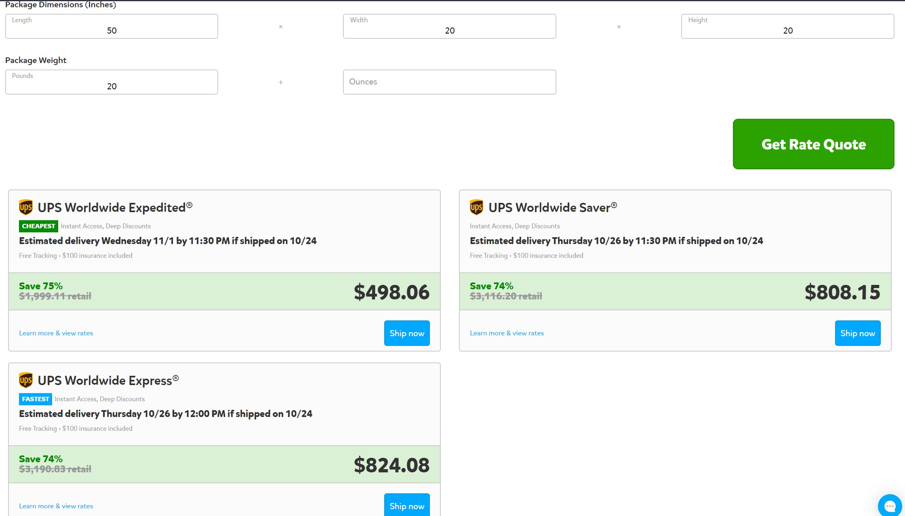Click estimated delivery Thursday 10/26 by 11:30 PM text
The width and height of the screenshot is (905, 516).
click(617, 241)
